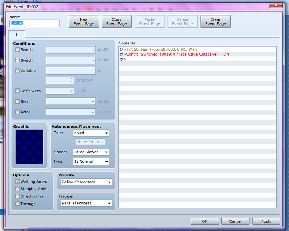The width and height of the screenshot is (289, 231).
Task: Open variable picker in Variable condition field
Action: (x=93, y=71)
